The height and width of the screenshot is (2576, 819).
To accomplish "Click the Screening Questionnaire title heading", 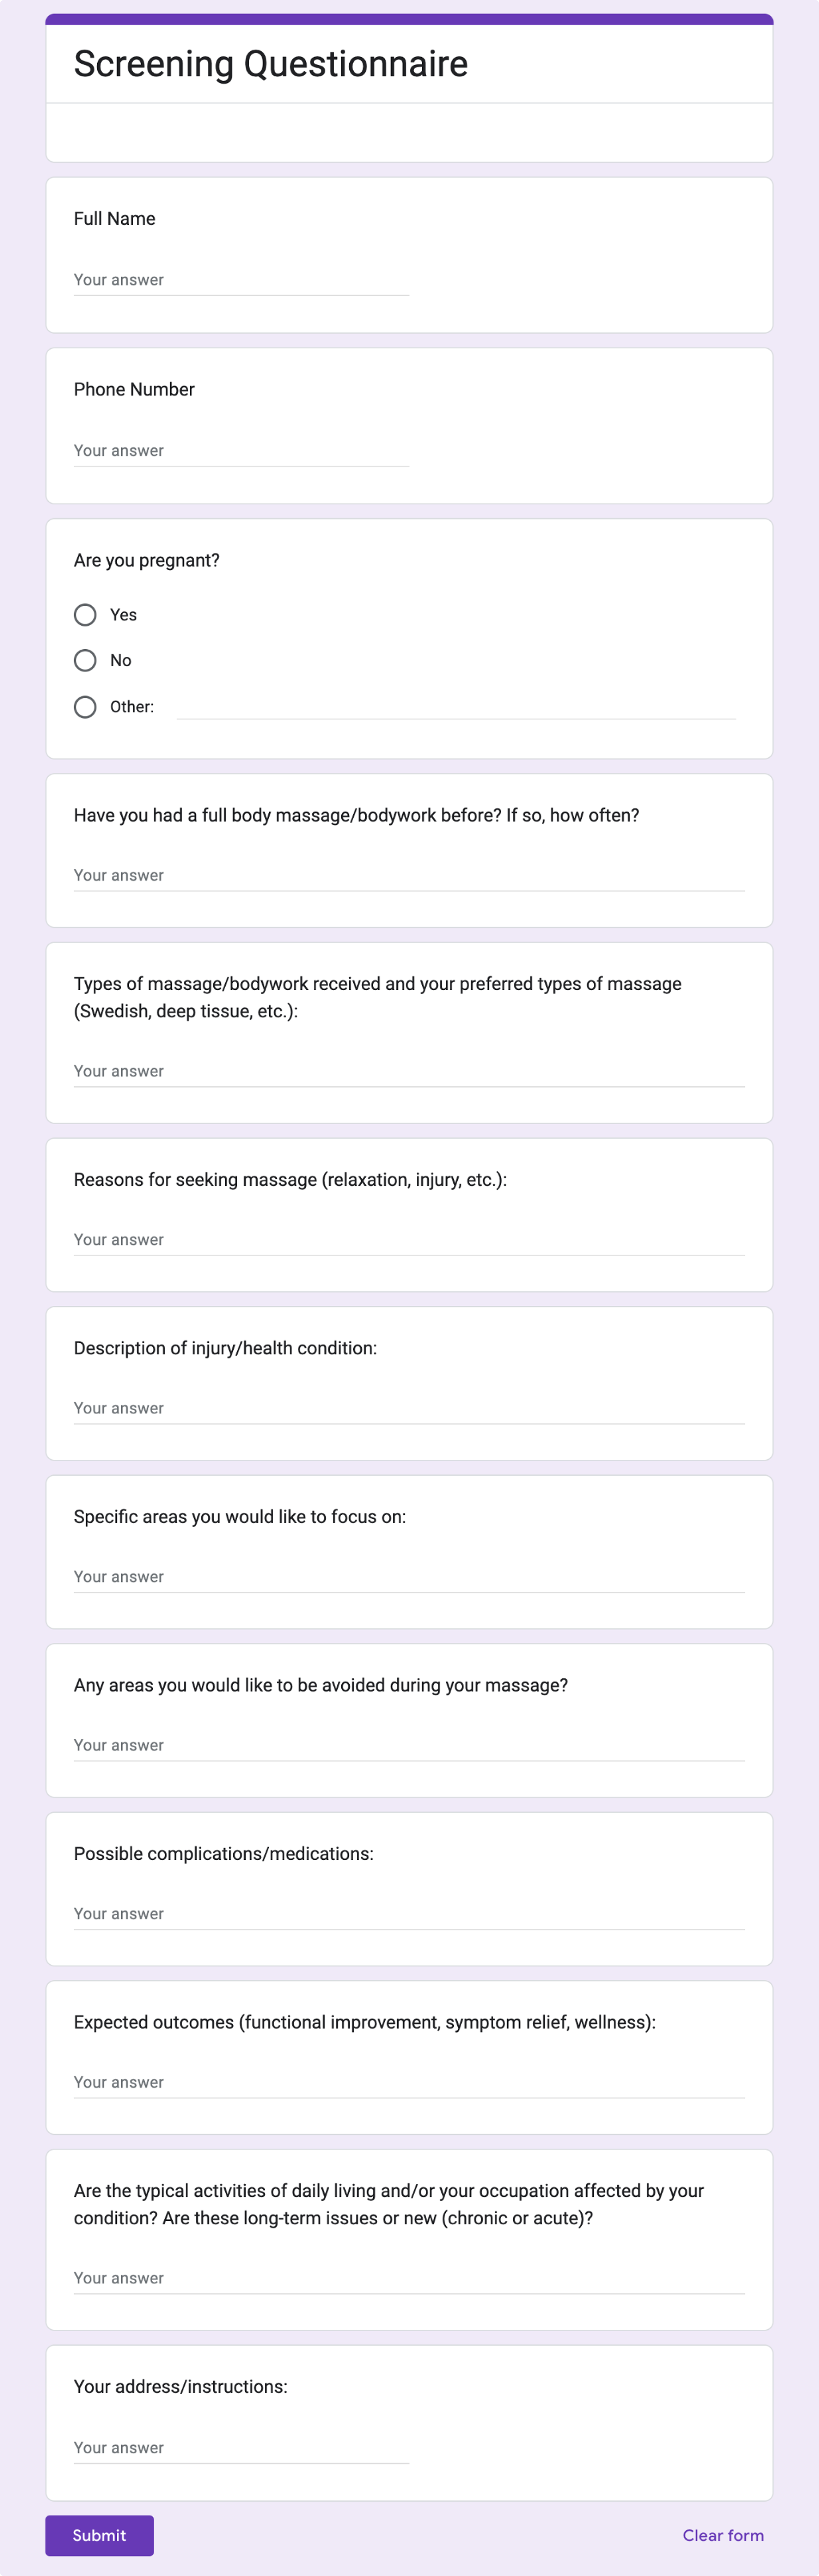I will click(x=271, y=64).
